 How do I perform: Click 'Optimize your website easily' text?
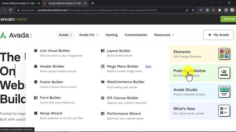(125, 118)
